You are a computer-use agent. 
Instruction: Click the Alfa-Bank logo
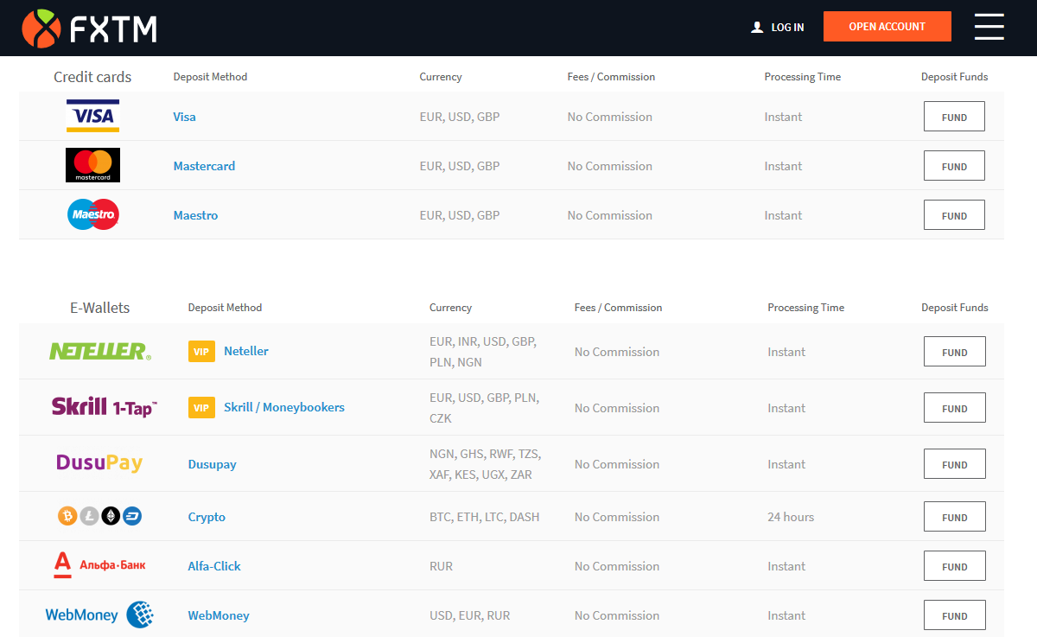(x=99, y=565)
